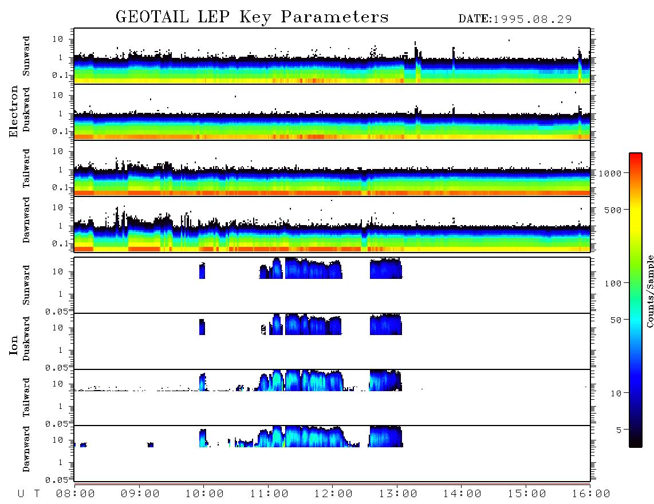Click the Electron "Tailward" panel label
654x504 pixels.
click(x=26, y=168)
